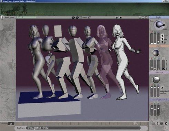Click the previous figure round arrow button

coord(73,18)
